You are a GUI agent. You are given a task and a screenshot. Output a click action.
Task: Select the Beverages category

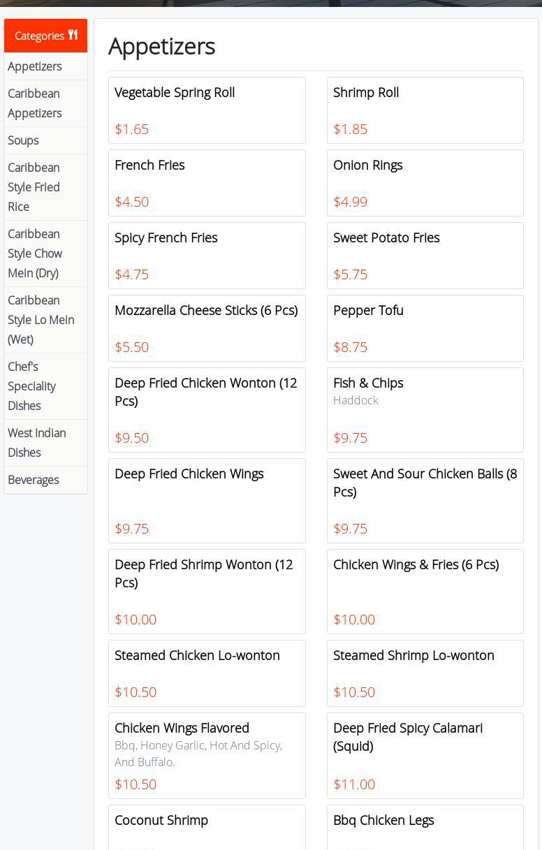click(34, 480)
